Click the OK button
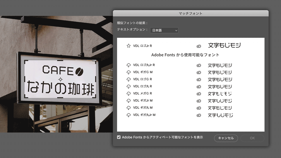This screenshot has height=158, width=281. (x=252, y=138)
